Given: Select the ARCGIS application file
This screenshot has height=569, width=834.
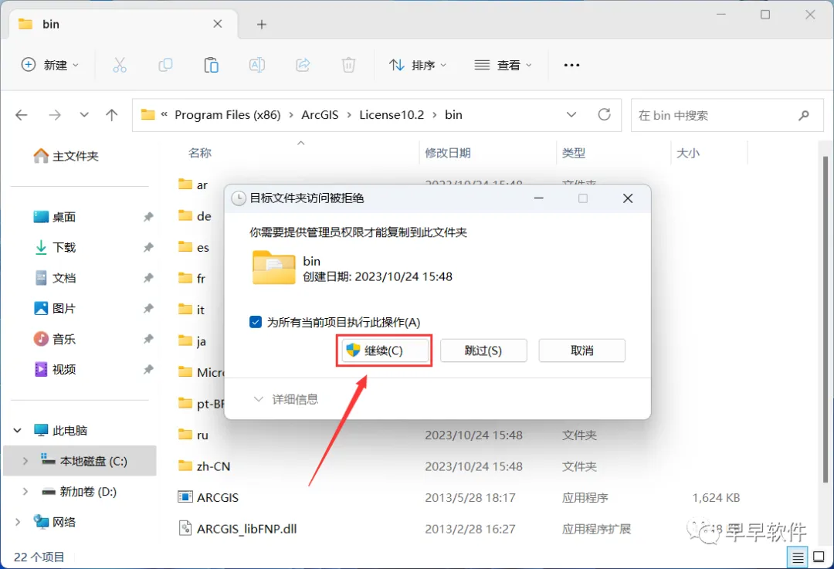Looking at the screenshot, I should tap(208, 498).
